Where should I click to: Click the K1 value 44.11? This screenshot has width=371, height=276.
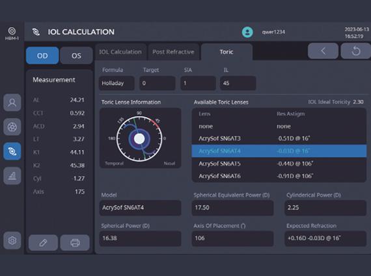[77, 152]
